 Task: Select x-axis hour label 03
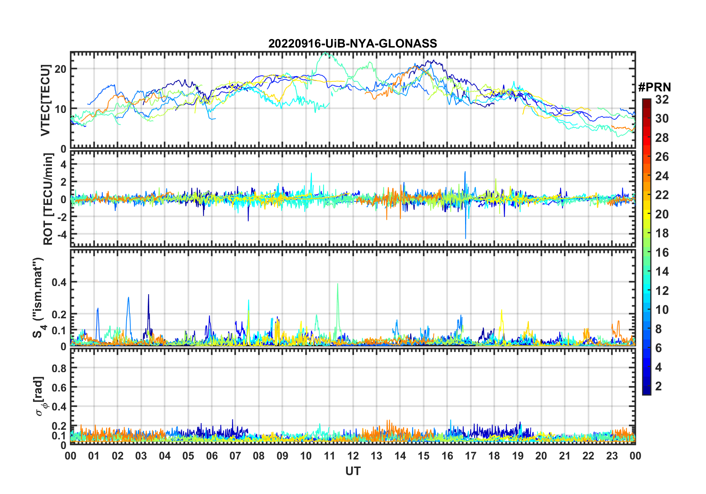(x=141, y=456)
